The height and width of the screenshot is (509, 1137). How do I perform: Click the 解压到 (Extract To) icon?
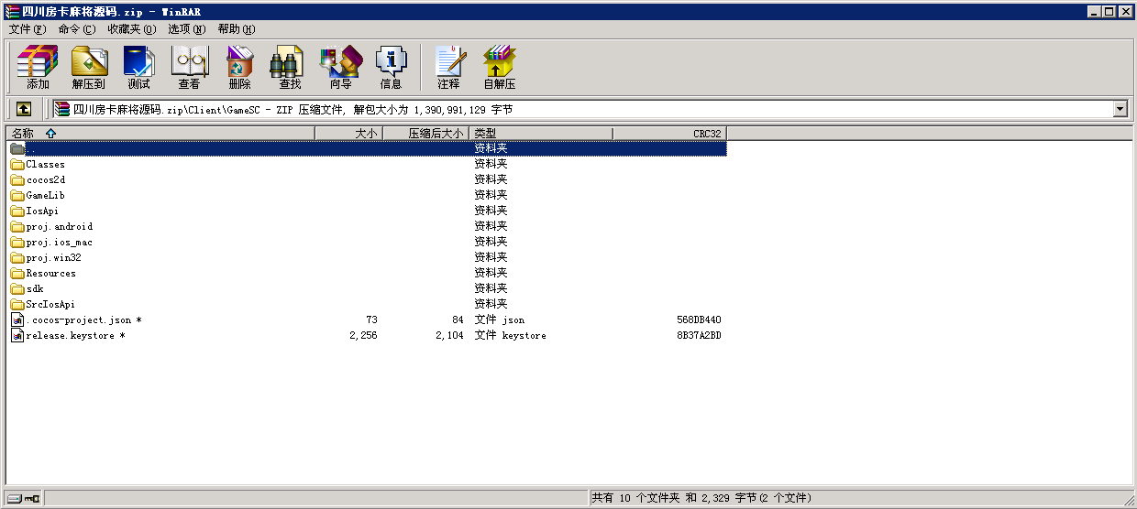point(89,67)
